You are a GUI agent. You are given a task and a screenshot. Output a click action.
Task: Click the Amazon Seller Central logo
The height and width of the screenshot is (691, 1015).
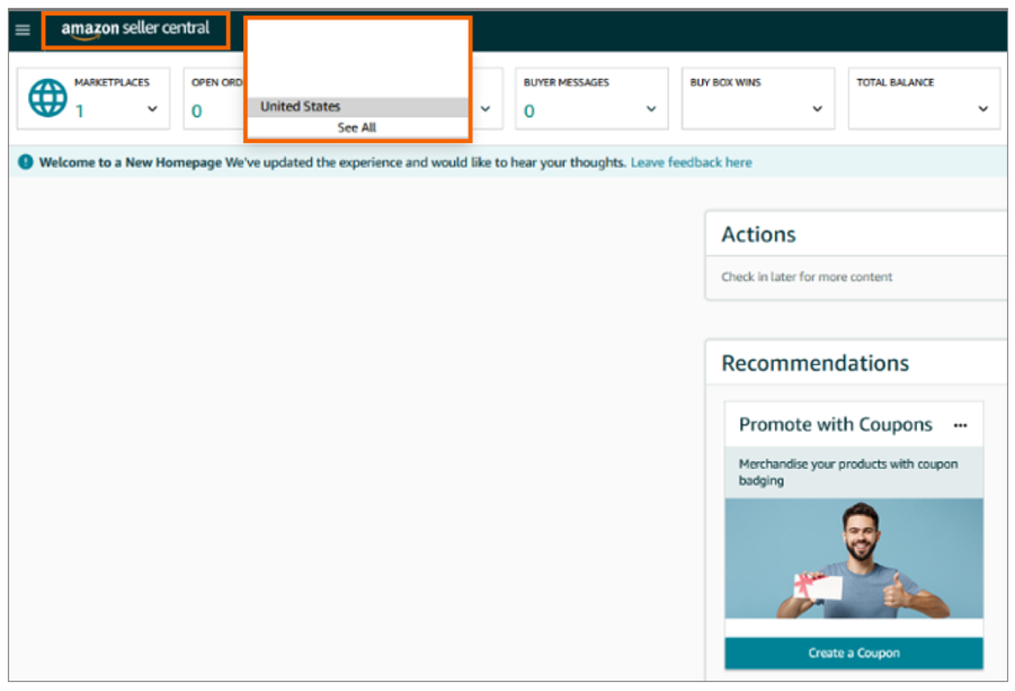135,30
